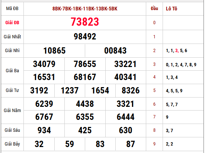This screenshot has width=205, height=153.
Task: Click the special prize number 73823
Action: (85, 22)
